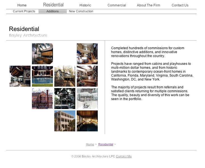Image resolution: width=205 pixels, height=168 pixels.
Task: Open About The Firm page
Action: point(148,5)
